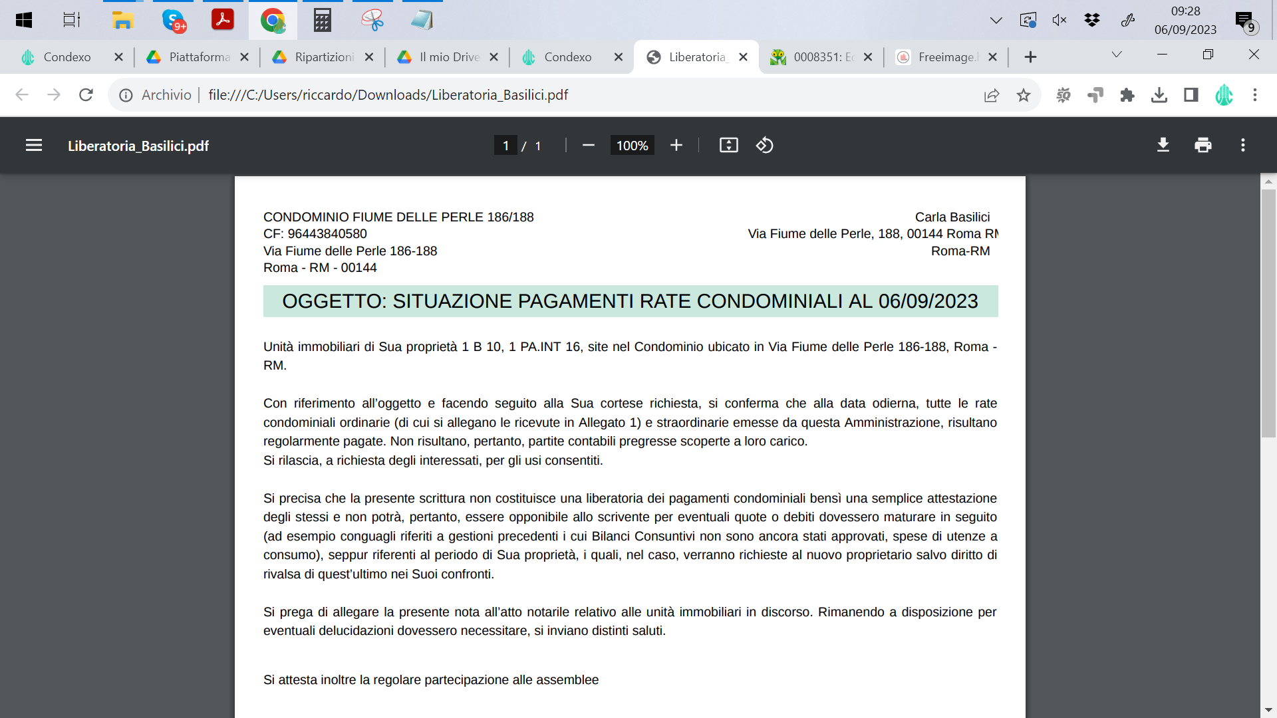Click the address bar file URL

(388, 95)
